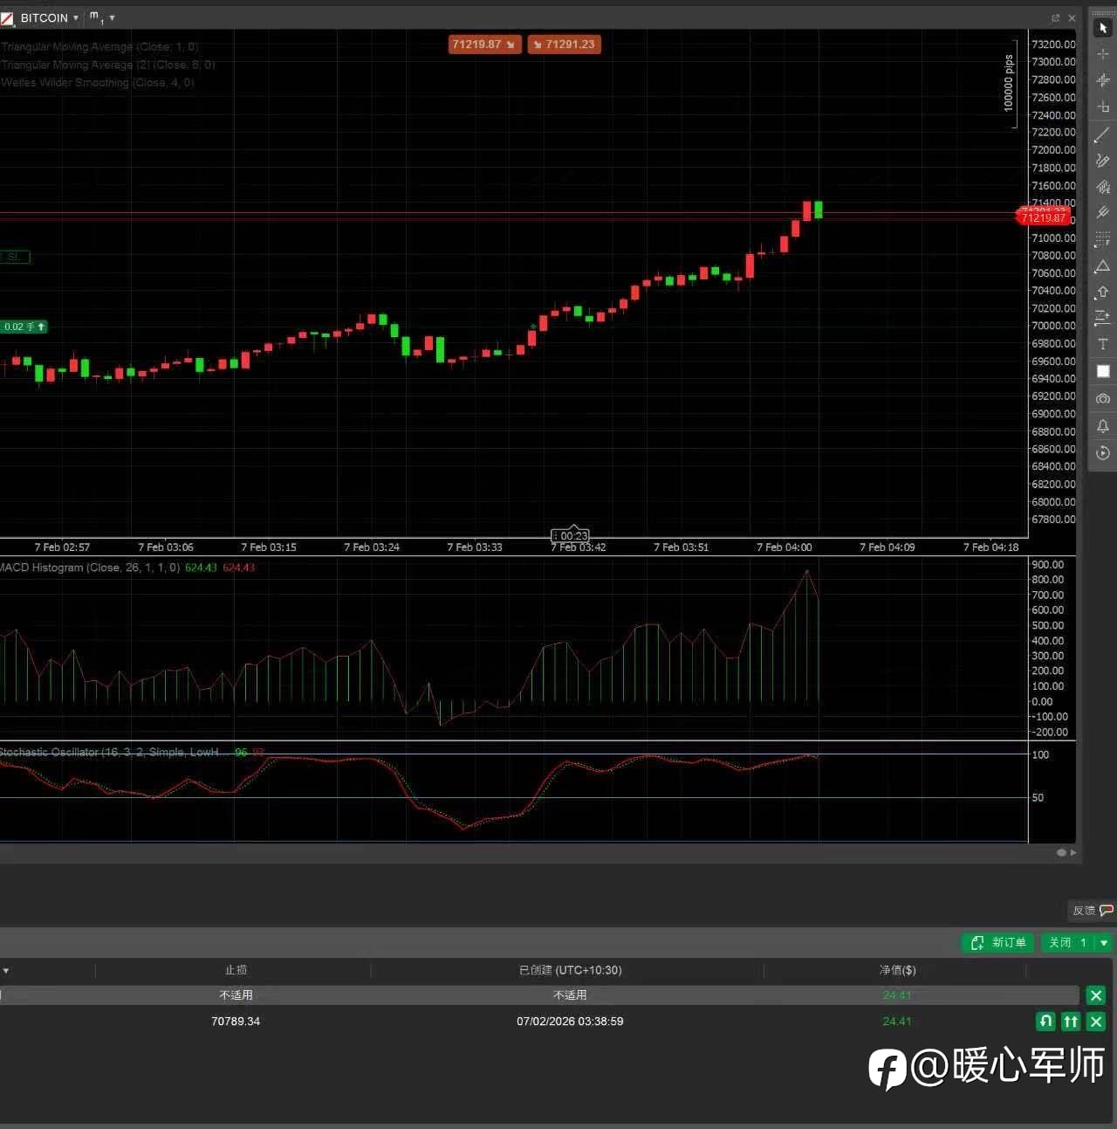1117x1129 pixels.
Task: Expand the m1 timeframe dropdown
Action: [x=112, y=18]
